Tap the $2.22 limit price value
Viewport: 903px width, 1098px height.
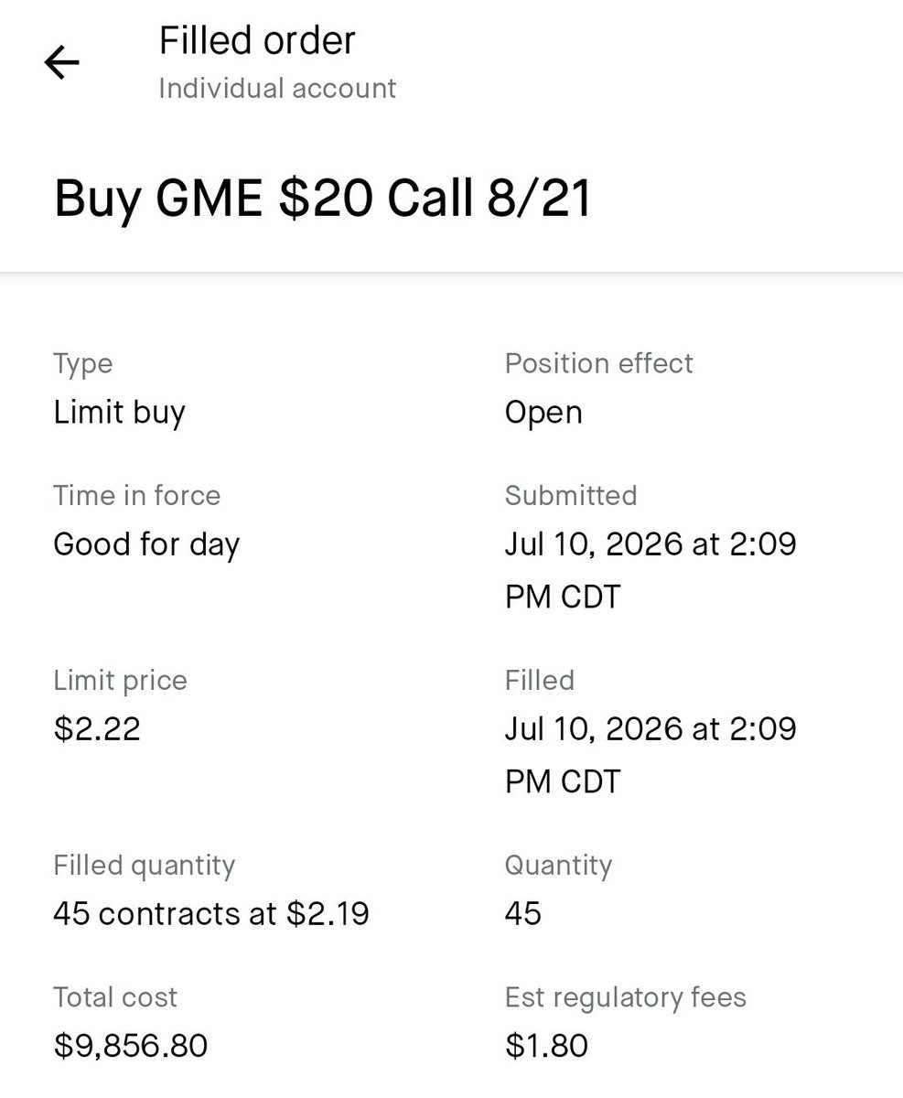point(97,729)
